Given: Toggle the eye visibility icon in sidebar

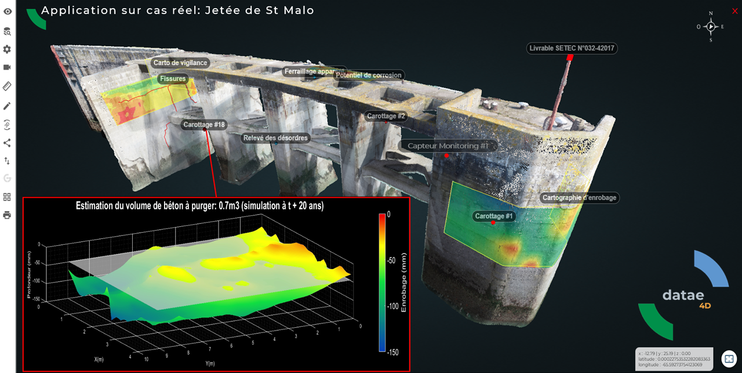Looking at the screenshot, I should click(x=8, y=11).
